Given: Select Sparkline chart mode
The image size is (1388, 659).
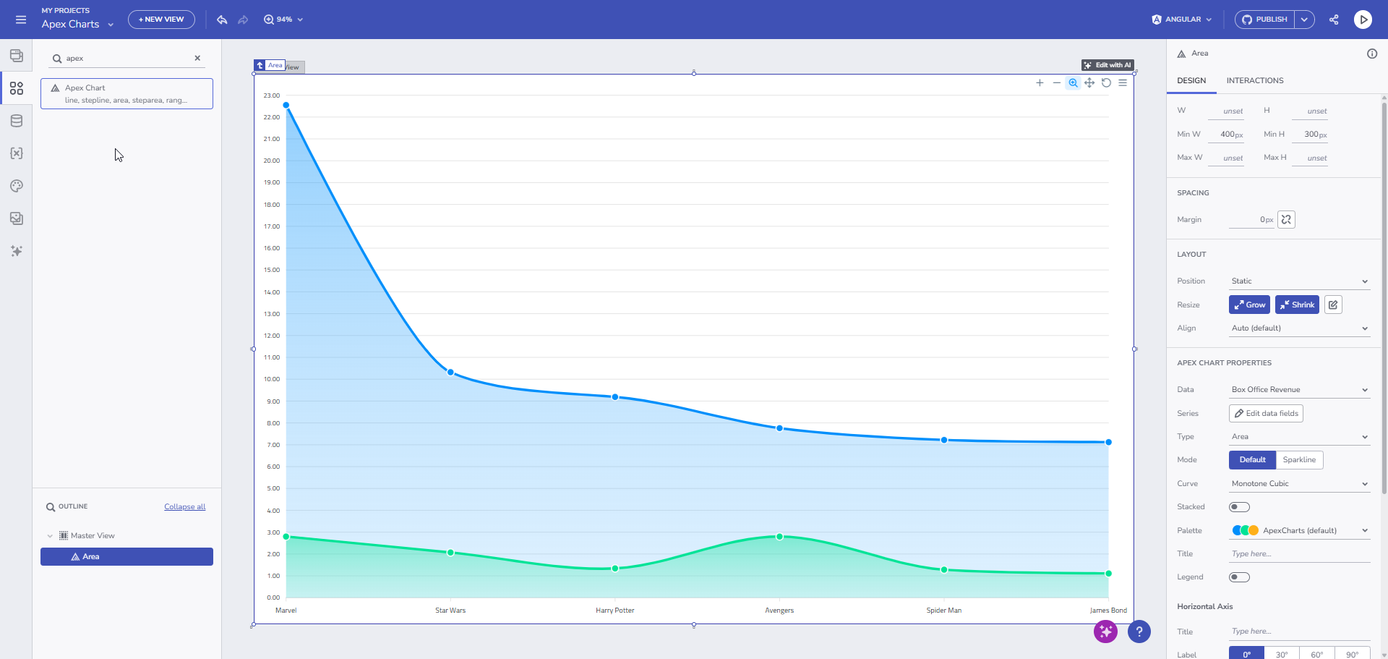Looking at the screenshot, I should (x=1299, y=460).
